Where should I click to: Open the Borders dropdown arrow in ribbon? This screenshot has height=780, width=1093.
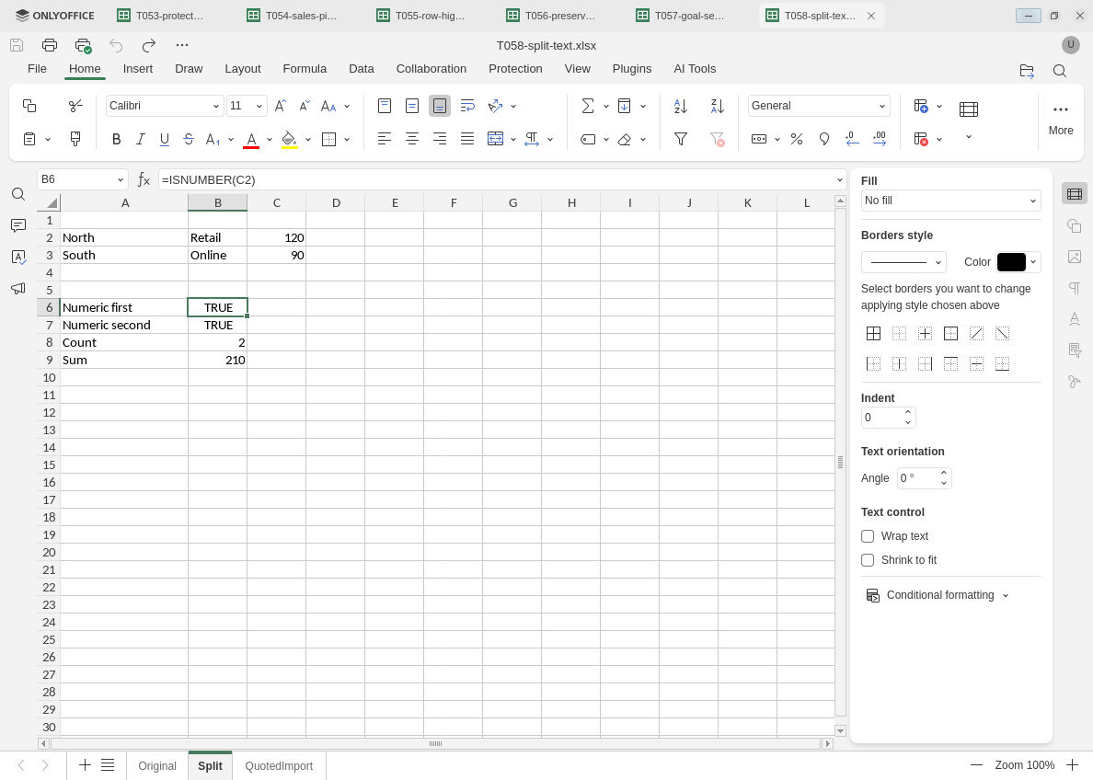[x=347, y=140]
